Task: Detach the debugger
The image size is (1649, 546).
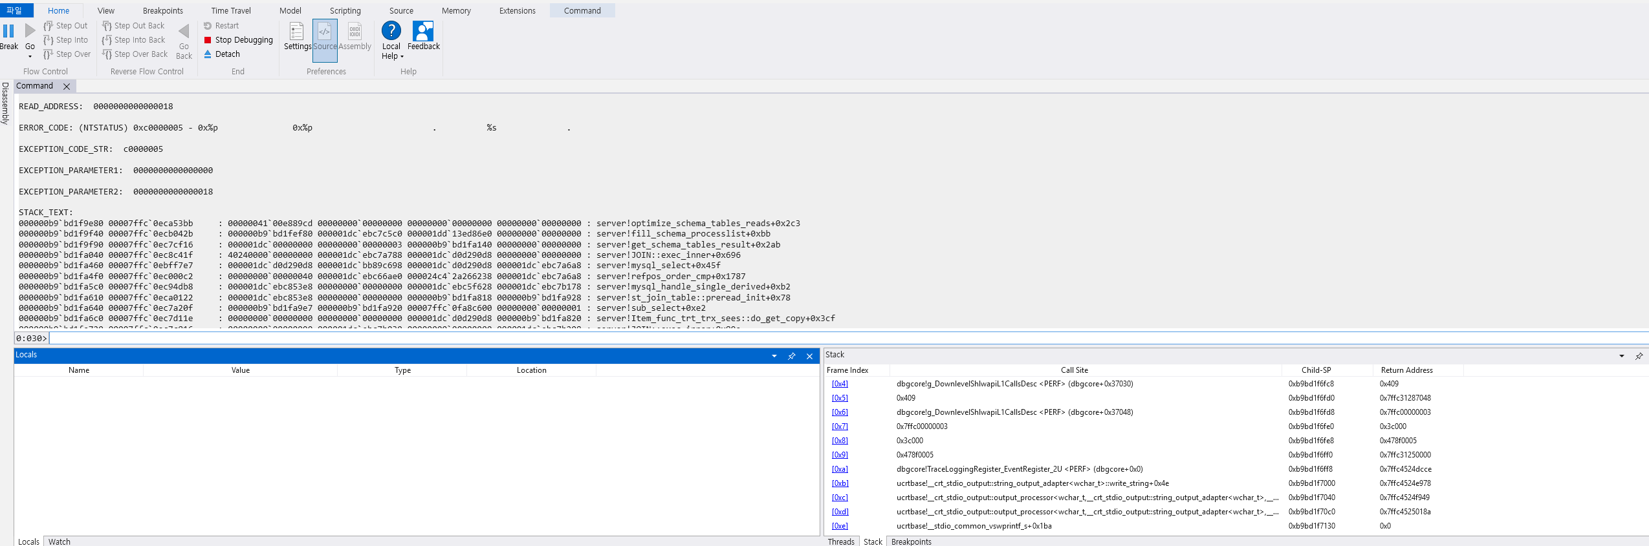Action: [x=222, y=54]
